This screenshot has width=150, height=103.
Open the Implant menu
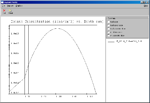coord(10,6)
